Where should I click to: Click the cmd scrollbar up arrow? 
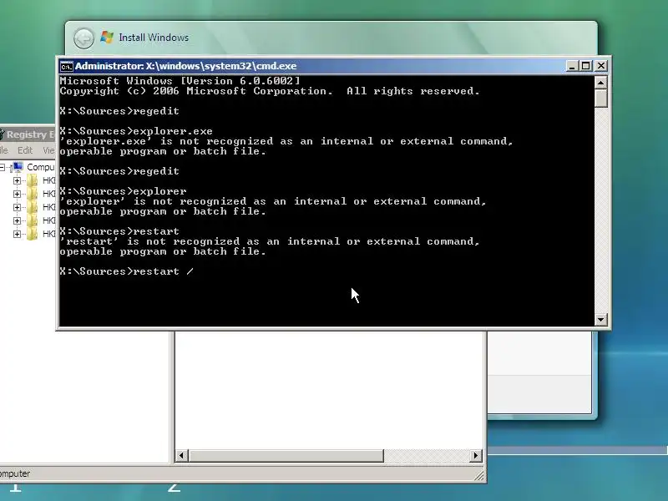click(x=600, y=83)
